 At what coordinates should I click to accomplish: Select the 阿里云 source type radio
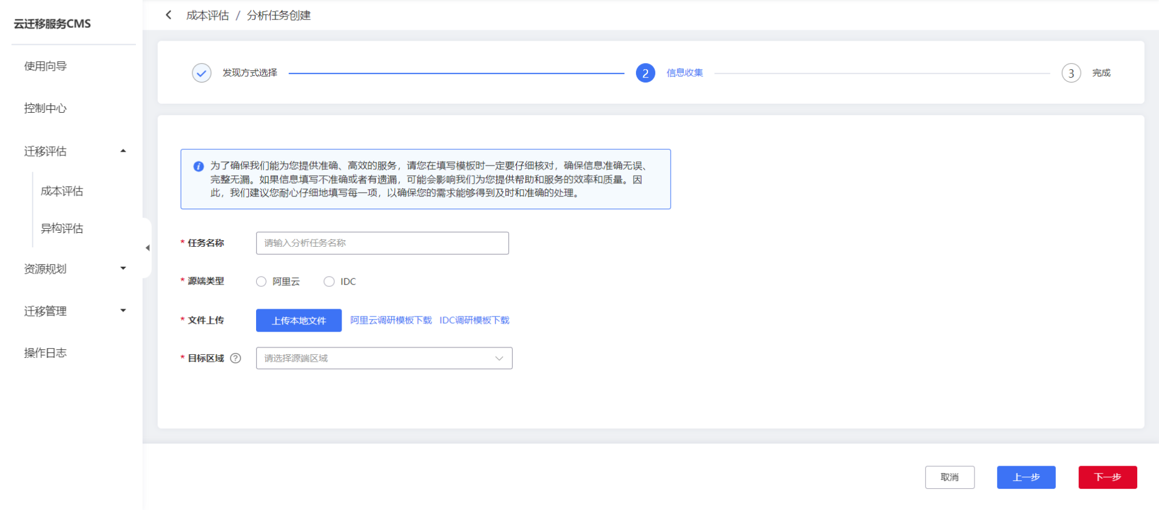point(262,281)
